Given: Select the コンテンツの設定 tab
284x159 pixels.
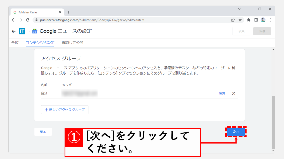Looking at the screenshot, I should 40,43.
